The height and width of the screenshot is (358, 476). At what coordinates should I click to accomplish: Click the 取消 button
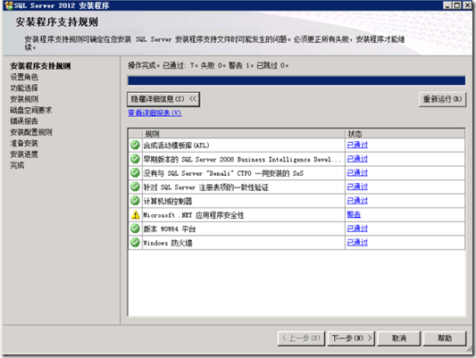pyautogui.click(x=399, y=338)
